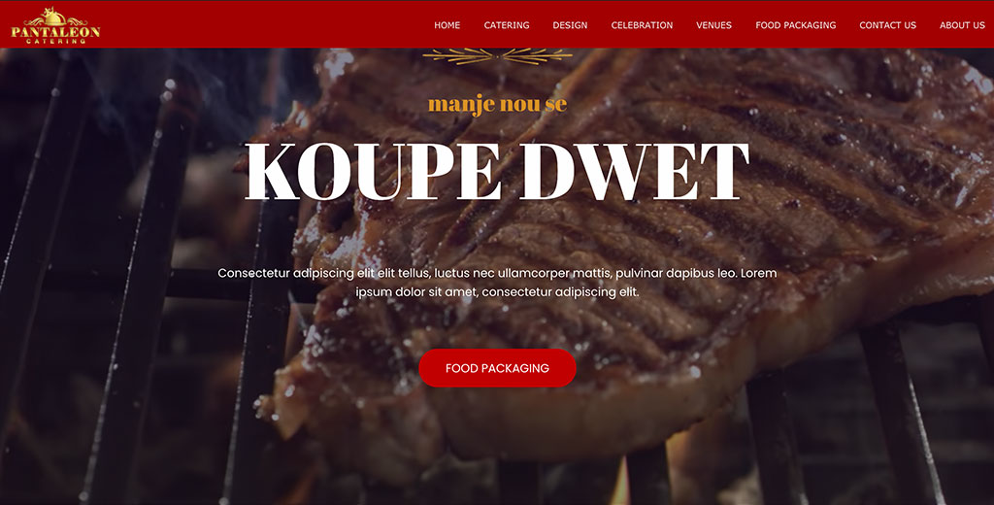Open the Celebration navigation link
Screen dimensions: 994x505
coord(642,25)
